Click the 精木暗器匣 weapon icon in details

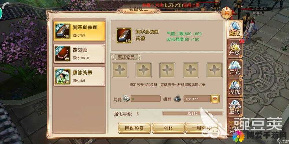124,36
